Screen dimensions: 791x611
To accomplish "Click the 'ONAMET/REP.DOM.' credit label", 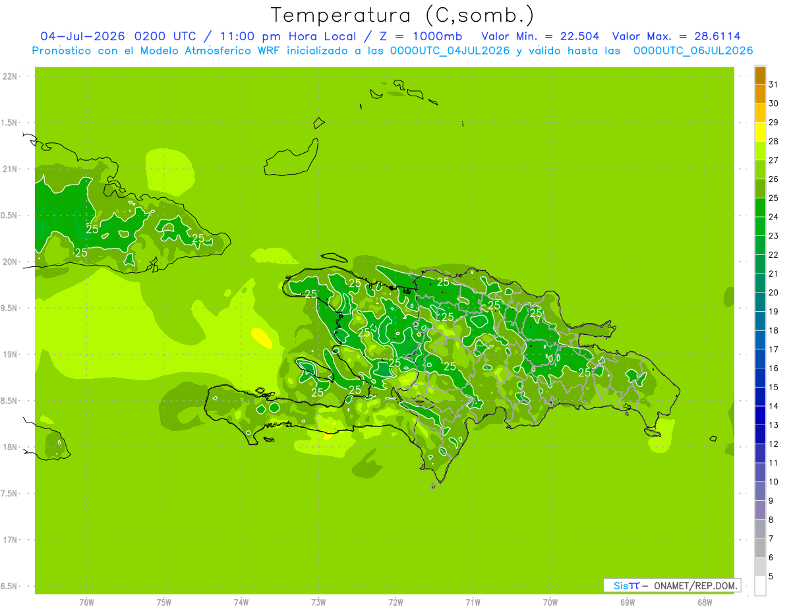I will [695, 585].
